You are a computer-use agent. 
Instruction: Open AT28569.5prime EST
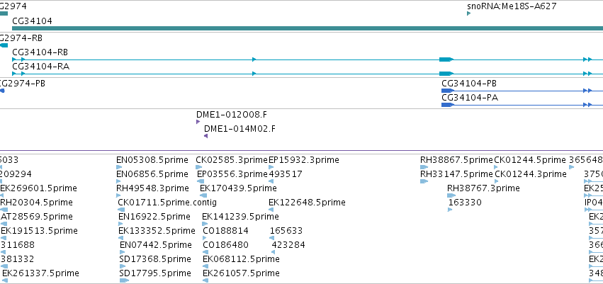[37, 216]
